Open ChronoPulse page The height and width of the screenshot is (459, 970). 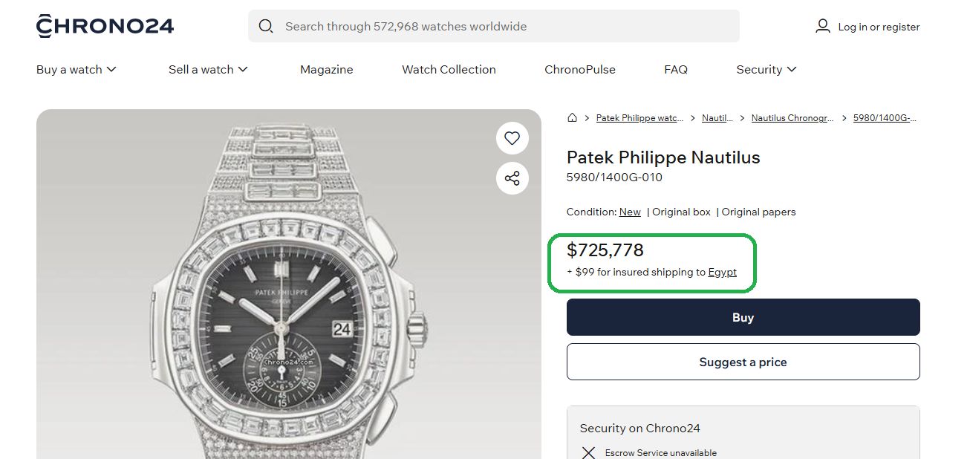(579, 69)
